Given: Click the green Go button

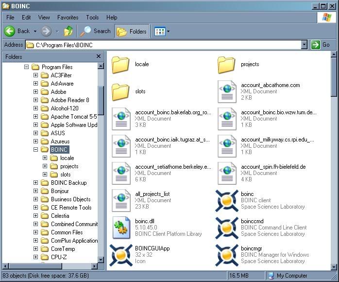Looking at the screenshot, I should (x=321, y=45).
